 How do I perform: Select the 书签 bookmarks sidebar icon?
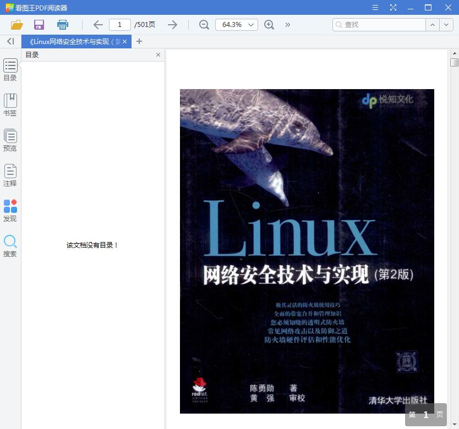(10, 105)
